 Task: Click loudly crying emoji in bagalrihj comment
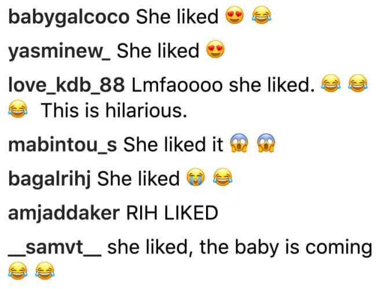click(x=196, y=177)
